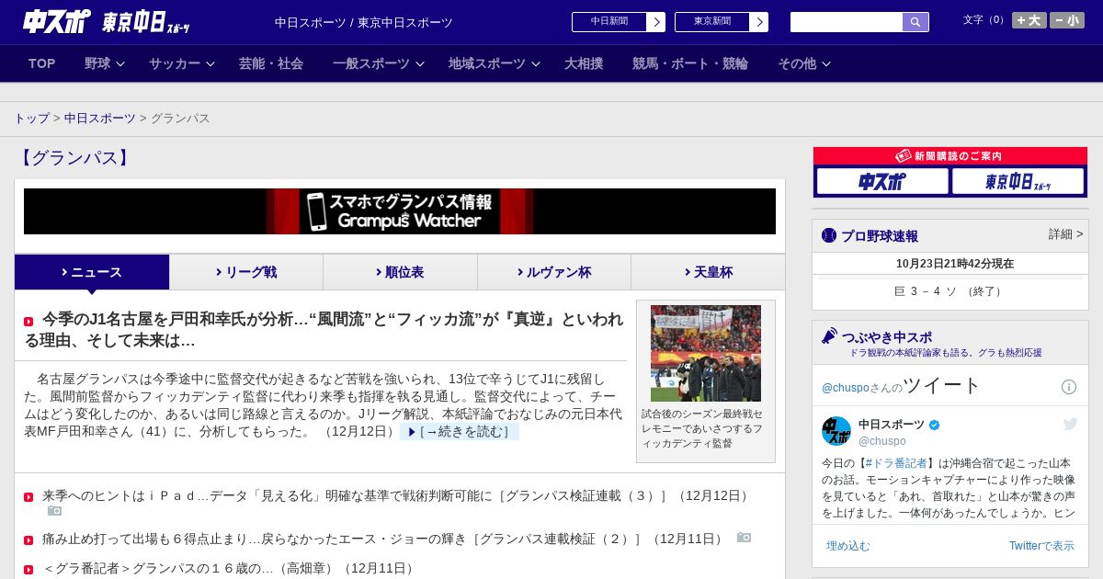Click baseball icon beside プロ野球速報
This screenshot has width=1103, height=579.
(829, 235)
